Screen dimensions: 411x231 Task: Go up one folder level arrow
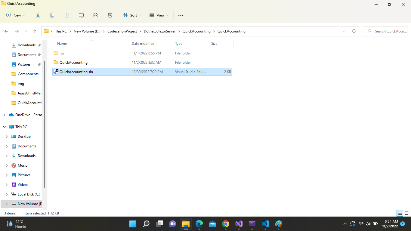tap(35, 31)
